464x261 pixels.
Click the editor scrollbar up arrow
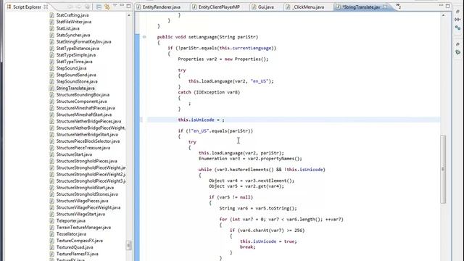tap(443, 15)
